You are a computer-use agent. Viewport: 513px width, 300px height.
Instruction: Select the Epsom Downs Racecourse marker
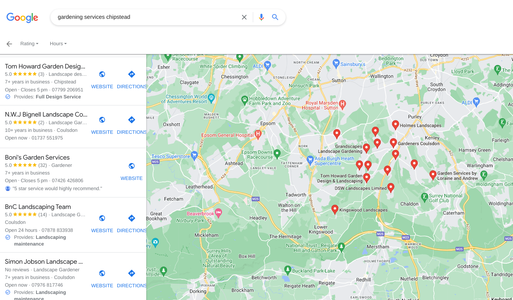[277, 154]
